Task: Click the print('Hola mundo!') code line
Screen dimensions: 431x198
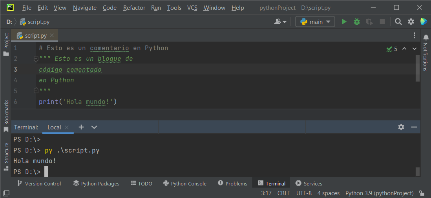Action: [x=78, y=102]
